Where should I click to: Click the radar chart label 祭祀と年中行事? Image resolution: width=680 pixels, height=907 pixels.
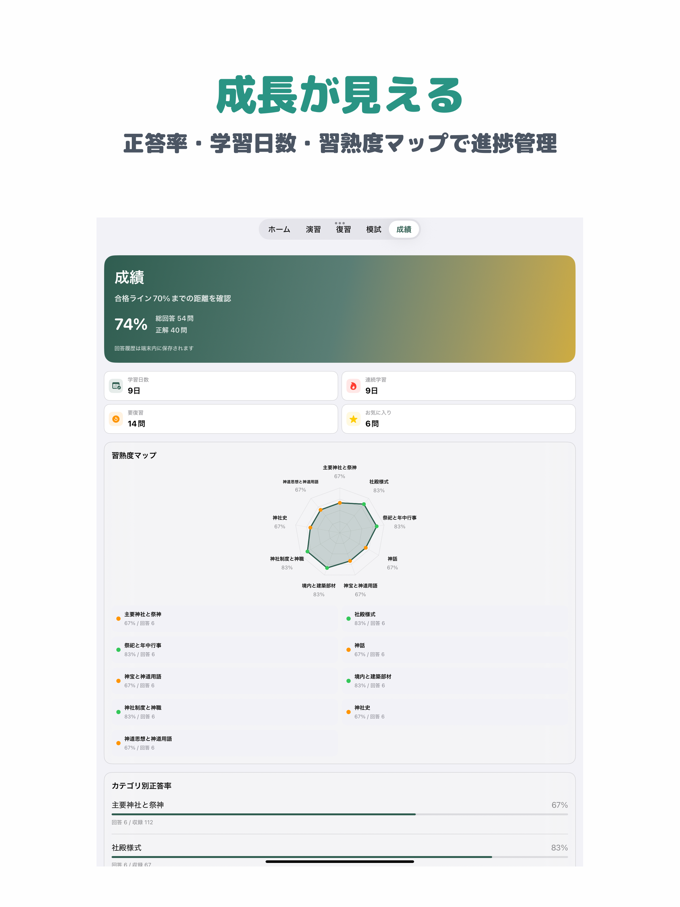pos(400,518)
